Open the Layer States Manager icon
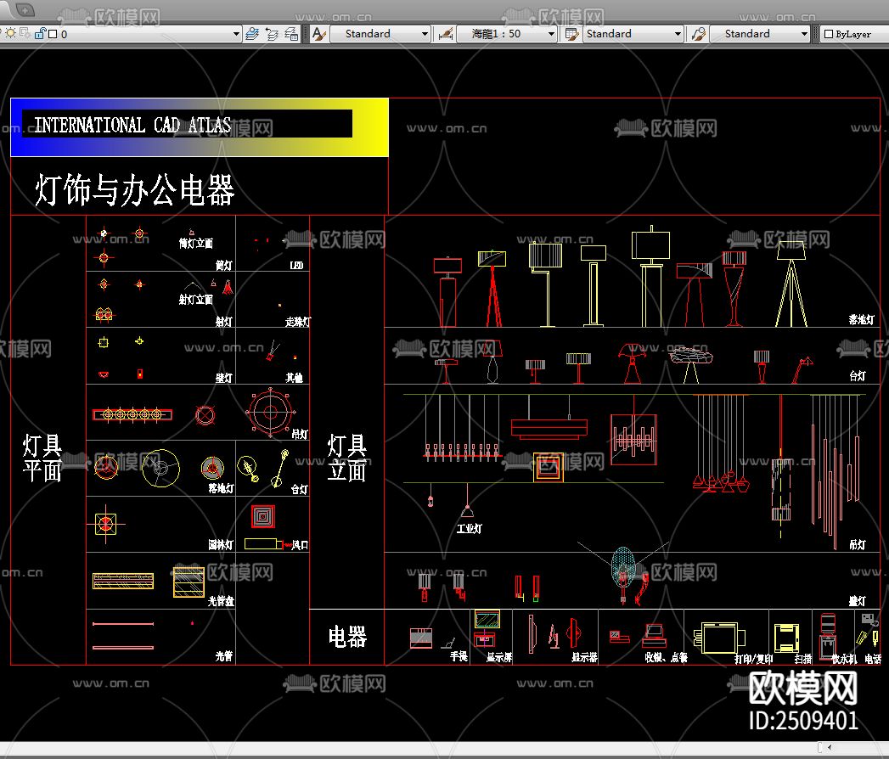The image size is (889, 759). 291,34
